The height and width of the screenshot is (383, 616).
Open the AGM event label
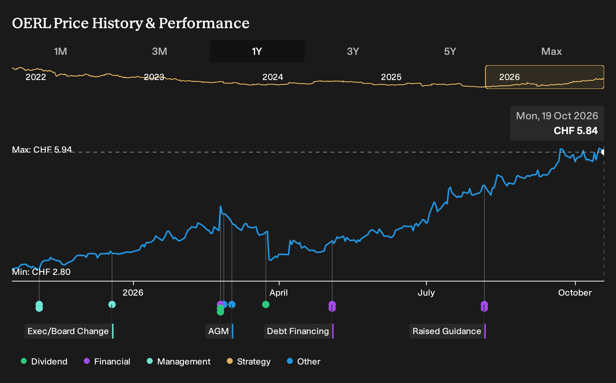(219, 331)
